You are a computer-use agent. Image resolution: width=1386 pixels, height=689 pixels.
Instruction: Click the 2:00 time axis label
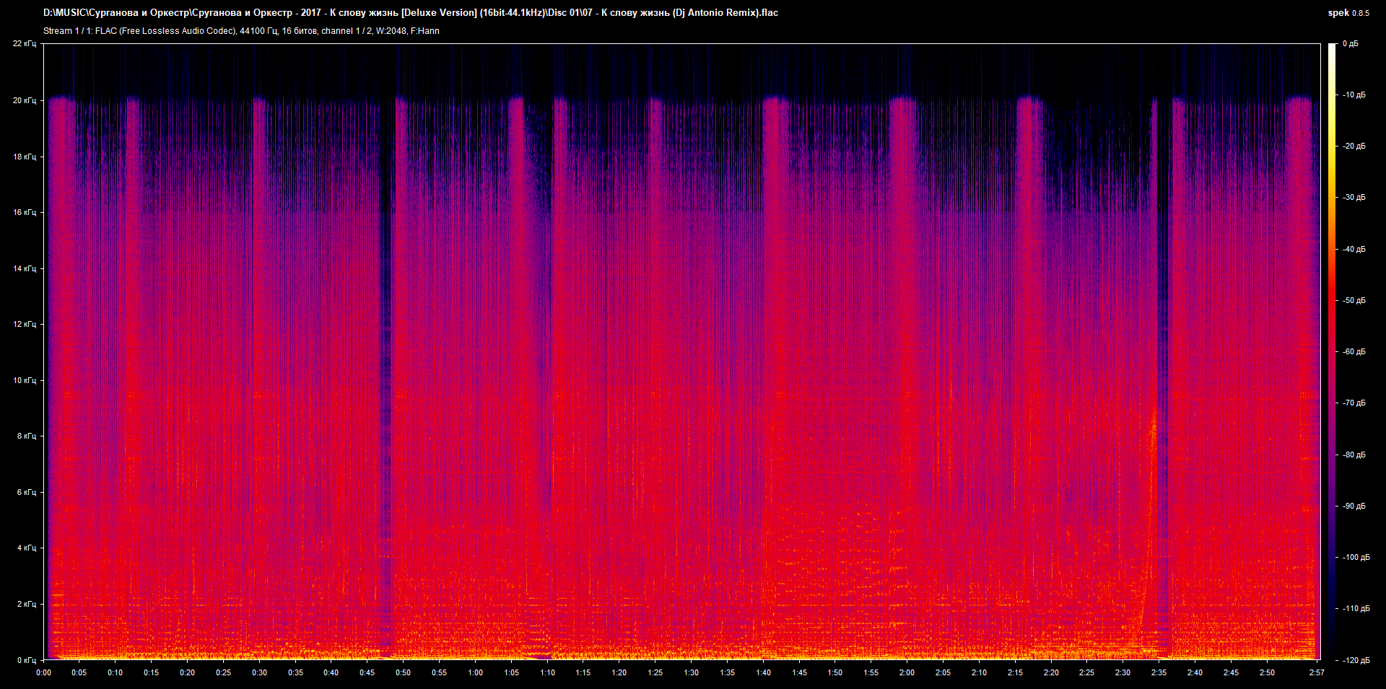click(x=907, y=672)
